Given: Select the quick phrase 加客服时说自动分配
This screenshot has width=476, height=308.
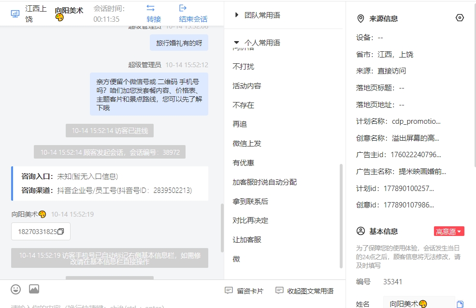Looking at the screenshot, I should click(264, 182).
